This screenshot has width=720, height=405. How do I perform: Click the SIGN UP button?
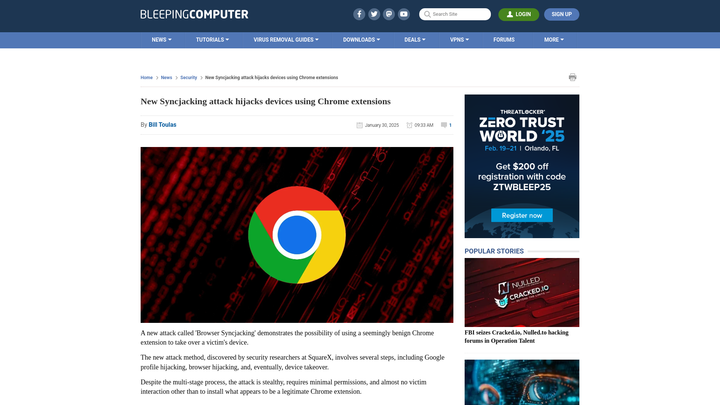561,14
